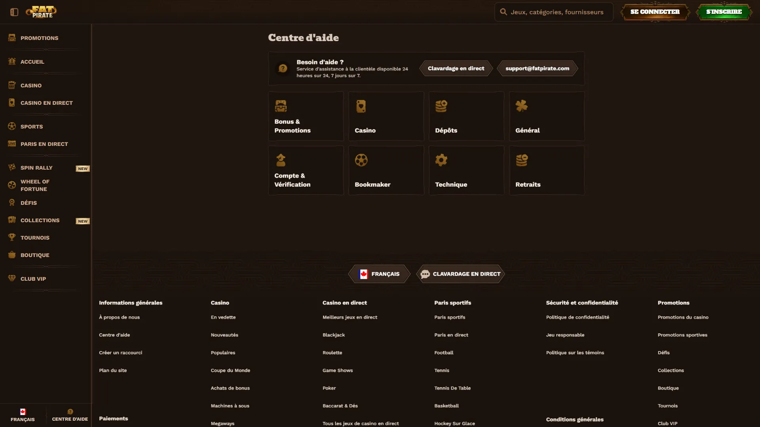Screen dimensions: 760x427
Task: Click the support@fatpirate.com email button
Action: pos(537,68)
